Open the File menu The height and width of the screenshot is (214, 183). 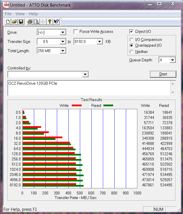click(x=8, y=14)
